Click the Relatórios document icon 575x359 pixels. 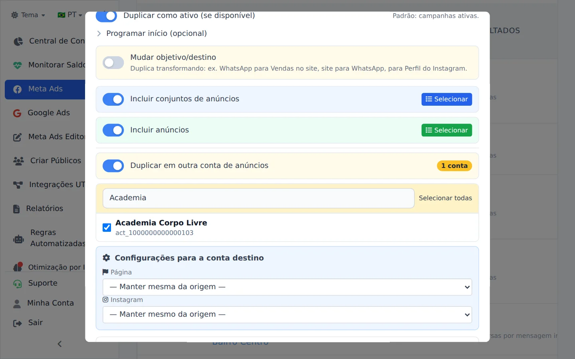pyautogui.click(x=16, y=209)
